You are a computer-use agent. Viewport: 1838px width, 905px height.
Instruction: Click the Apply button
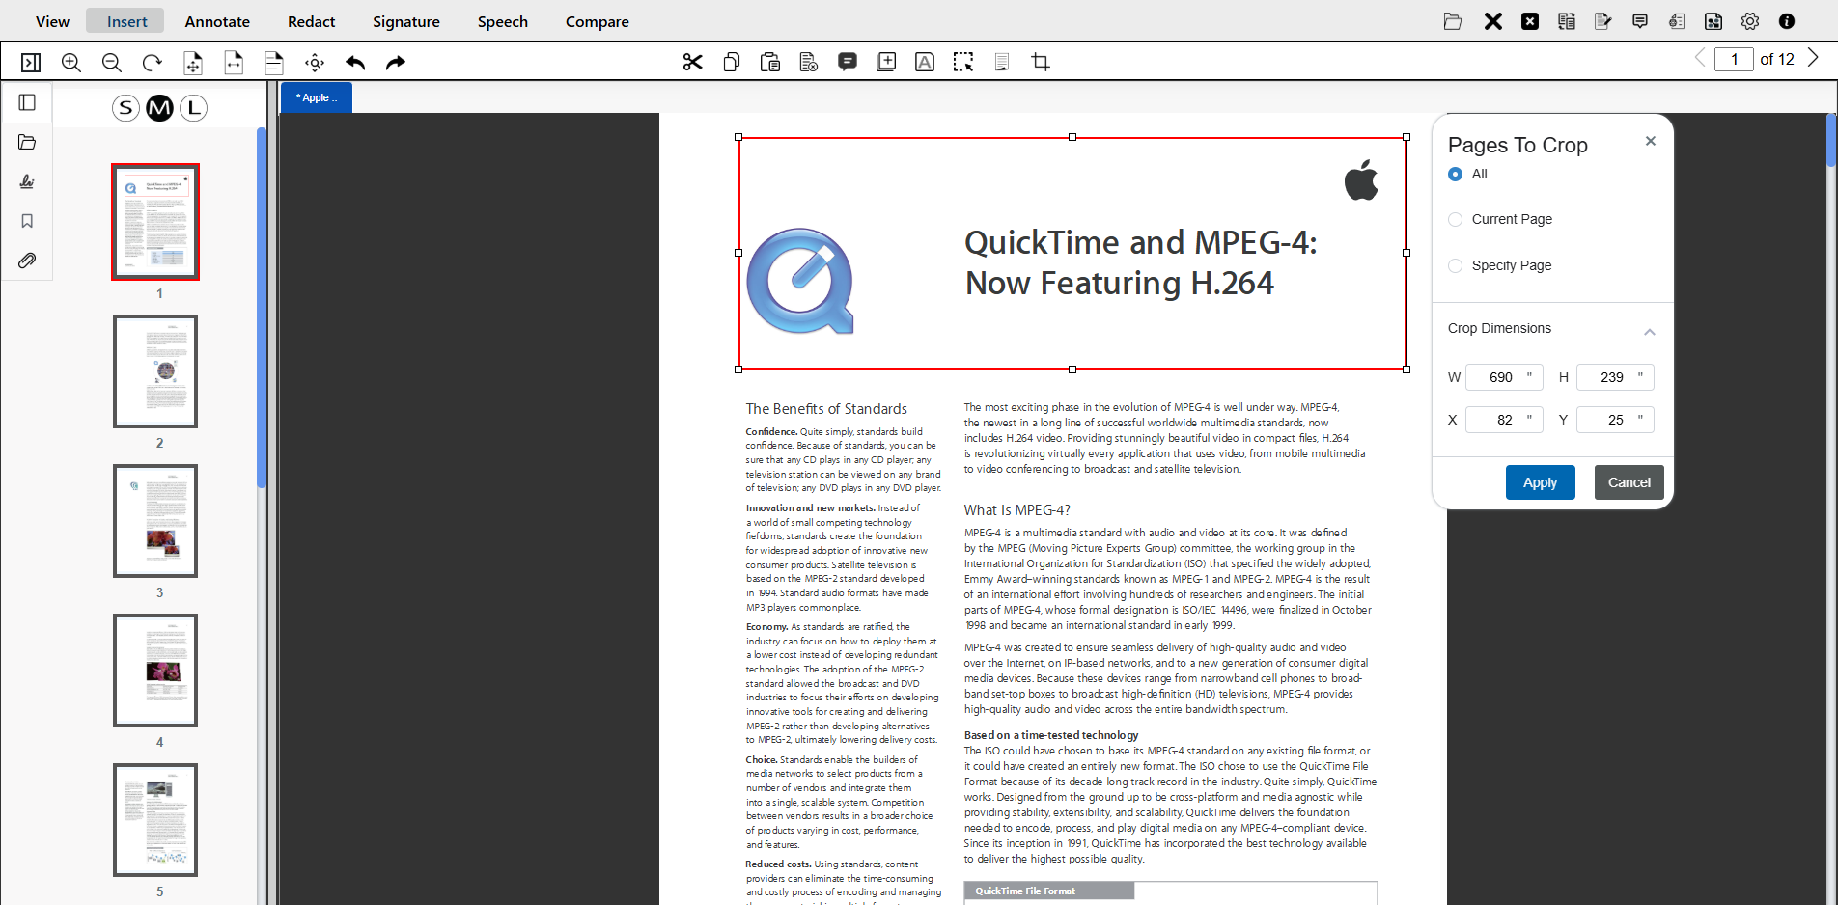click(x=1540, y=482)
